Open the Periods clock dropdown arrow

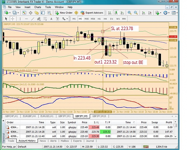pos(169,13)
